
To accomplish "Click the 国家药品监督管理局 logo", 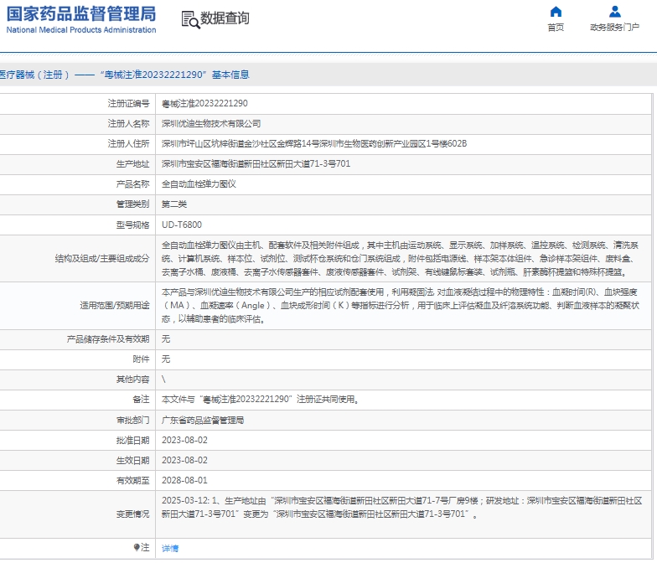I will (x=81, y=19).
